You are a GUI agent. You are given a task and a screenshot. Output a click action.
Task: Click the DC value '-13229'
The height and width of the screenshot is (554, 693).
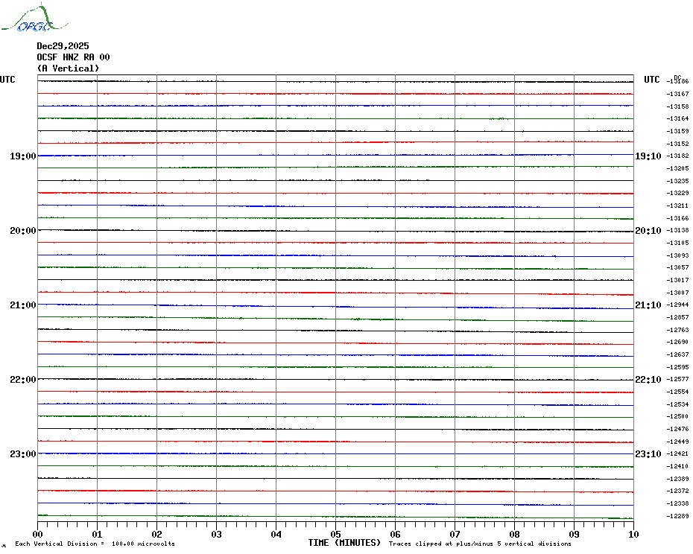tap(677, 193)
